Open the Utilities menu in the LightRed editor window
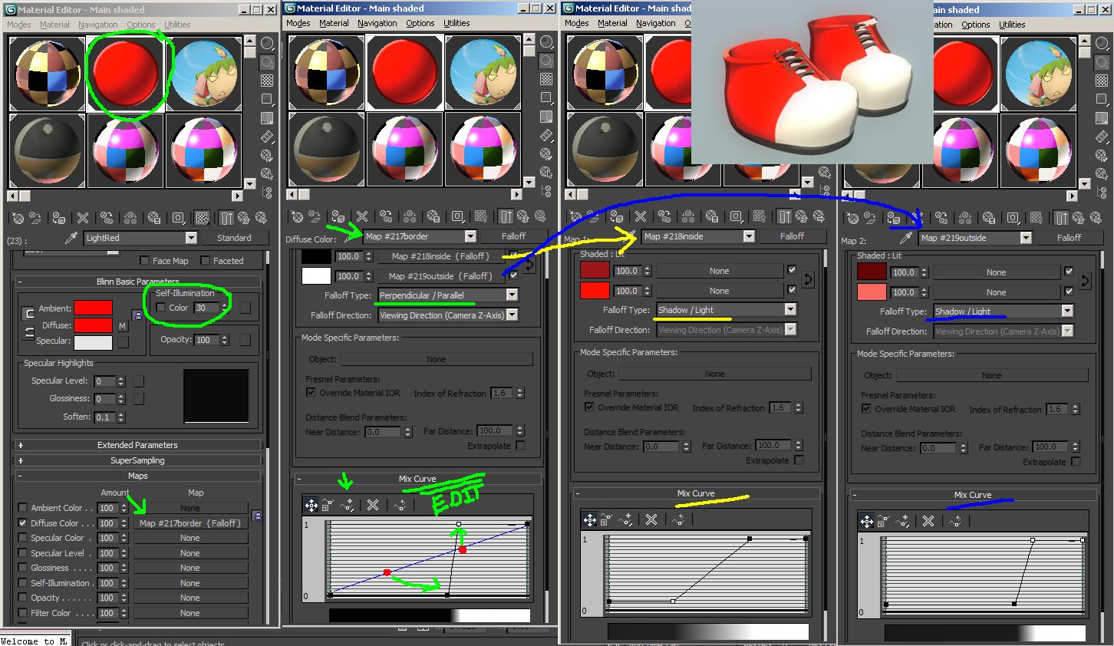The width and height of the screenshot is (1114, 646). pyautogui.click(x=177, y=25)
